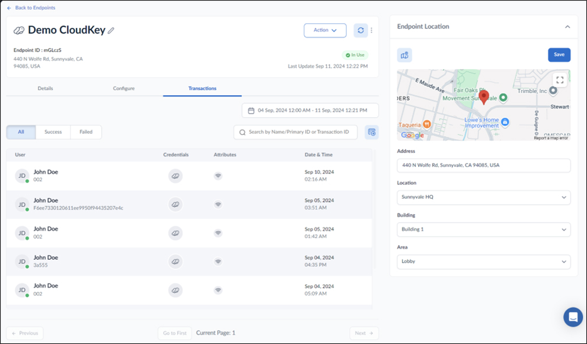Image resolution: width=587 pixels, height=344 pixels.
Task: Open the Building dropdown showing Building 1
Action: pyautogui.click(x=484, y=229)
